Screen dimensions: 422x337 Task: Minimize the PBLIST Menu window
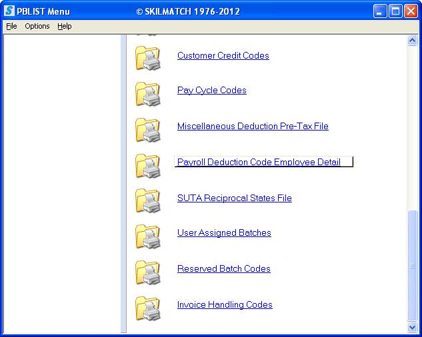(380, 11)
